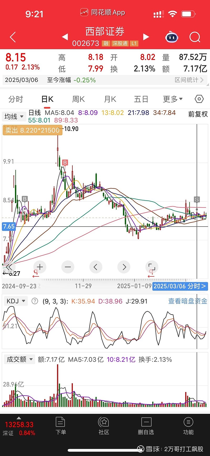Zoom out chart with minus button
Screen dimensions: 210x456
68,267
